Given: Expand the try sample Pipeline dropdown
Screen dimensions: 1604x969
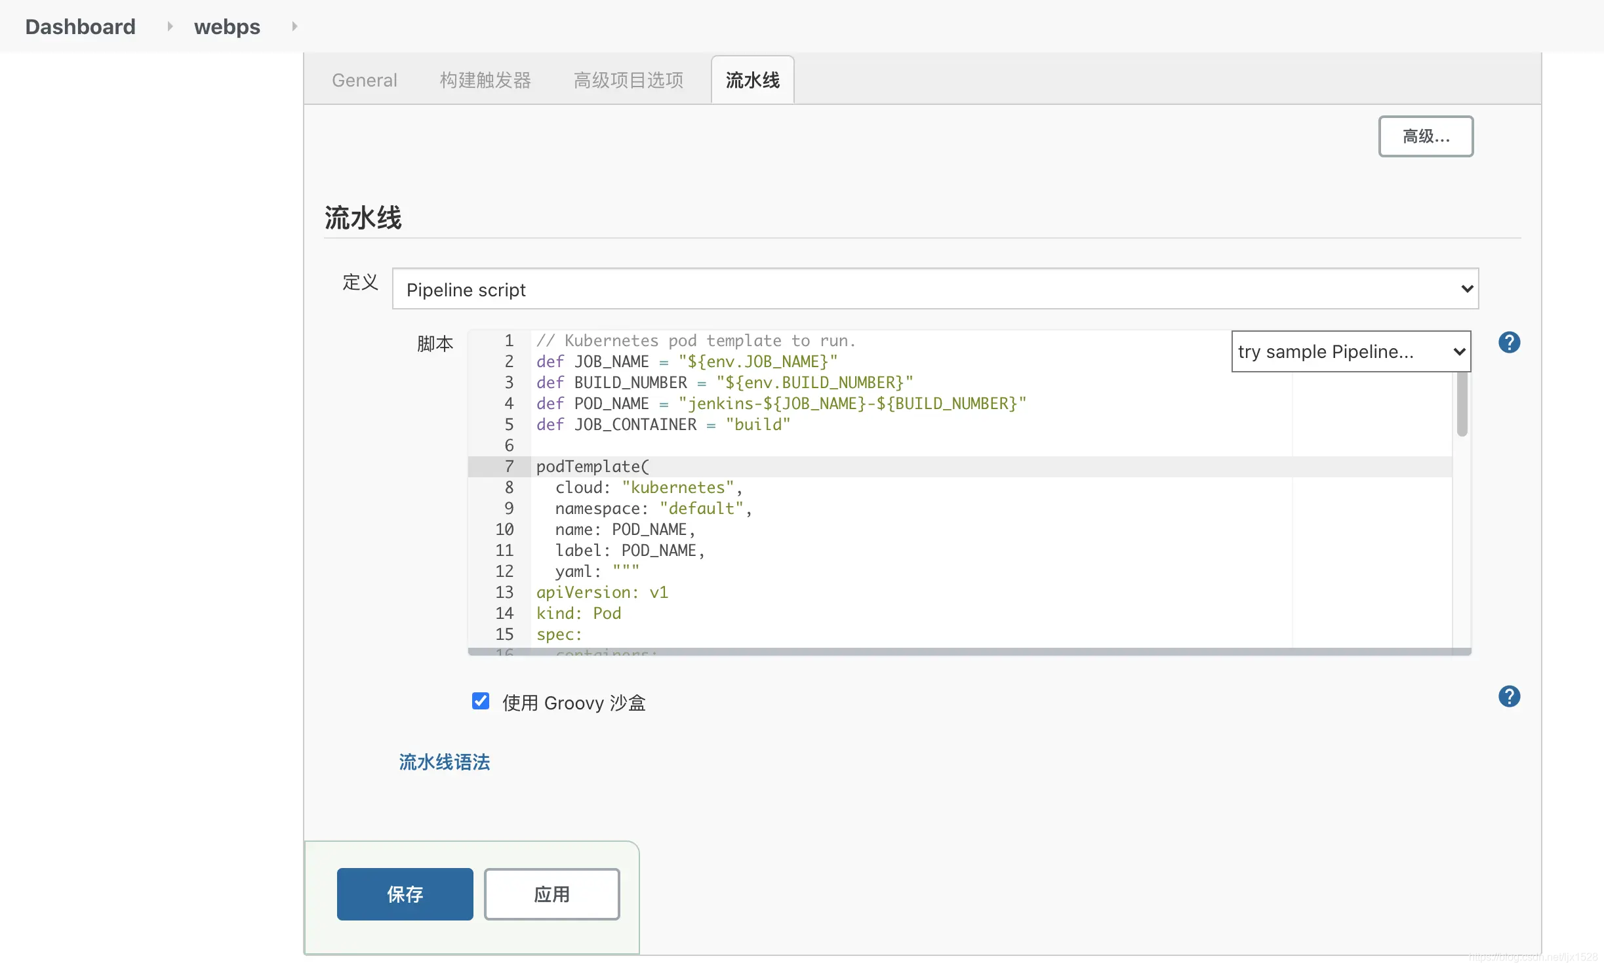Looking at the screenshot, I should click(1351, 352).
